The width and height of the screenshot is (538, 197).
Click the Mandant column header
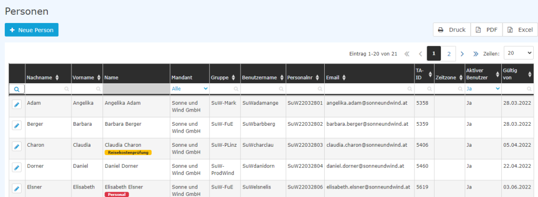click(x=190, y=73)
